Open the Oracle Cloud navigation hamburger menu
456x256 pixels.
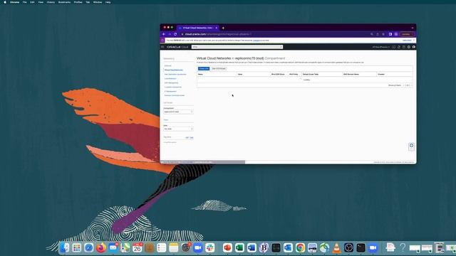tap(163, 47)
